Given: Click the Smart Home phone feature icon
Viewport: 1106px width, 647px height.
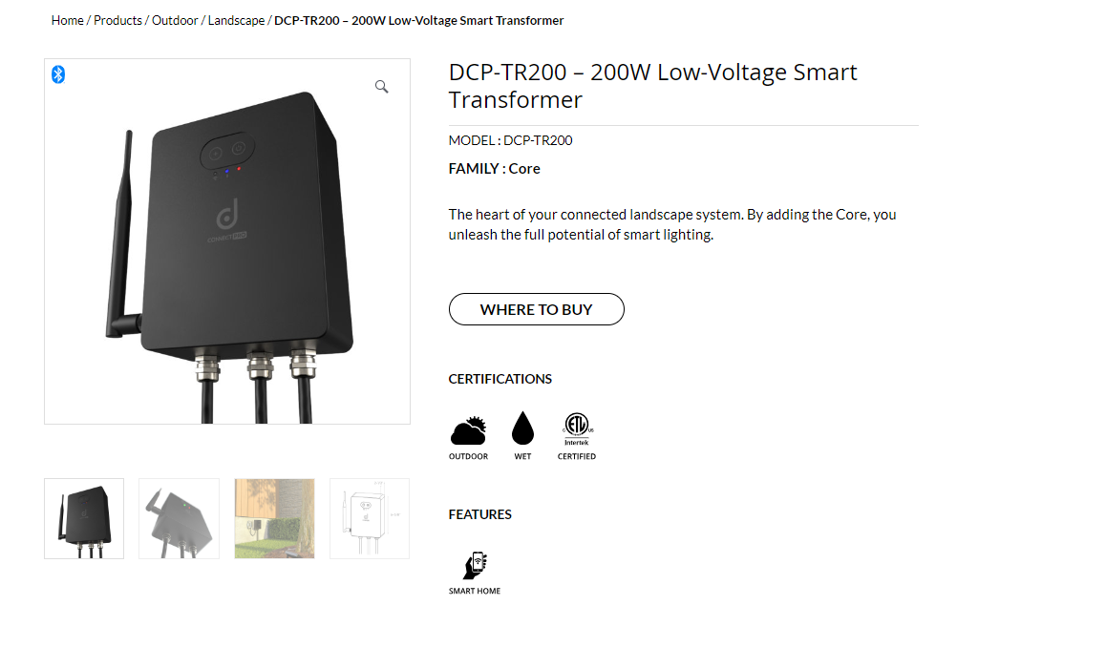Looking at the screenshot, I should [476, 565].
